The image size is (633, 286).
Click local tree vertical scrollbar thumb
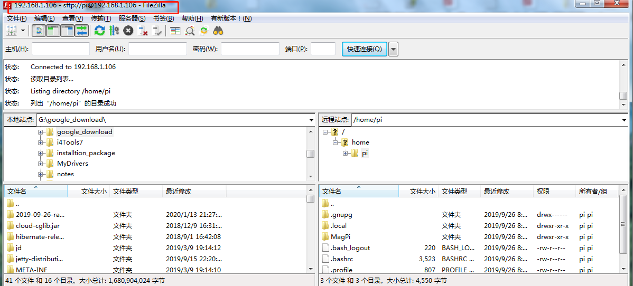click(x=311, y=154)
